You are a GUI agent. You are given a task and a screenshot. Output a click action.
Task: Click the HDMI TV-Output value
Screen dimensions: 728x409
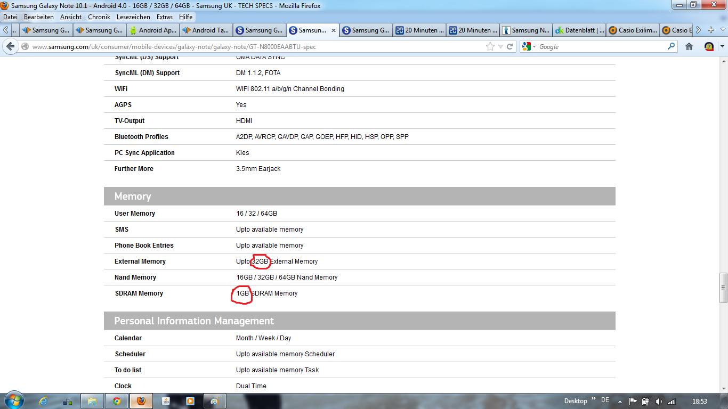(x=244, y=121)
